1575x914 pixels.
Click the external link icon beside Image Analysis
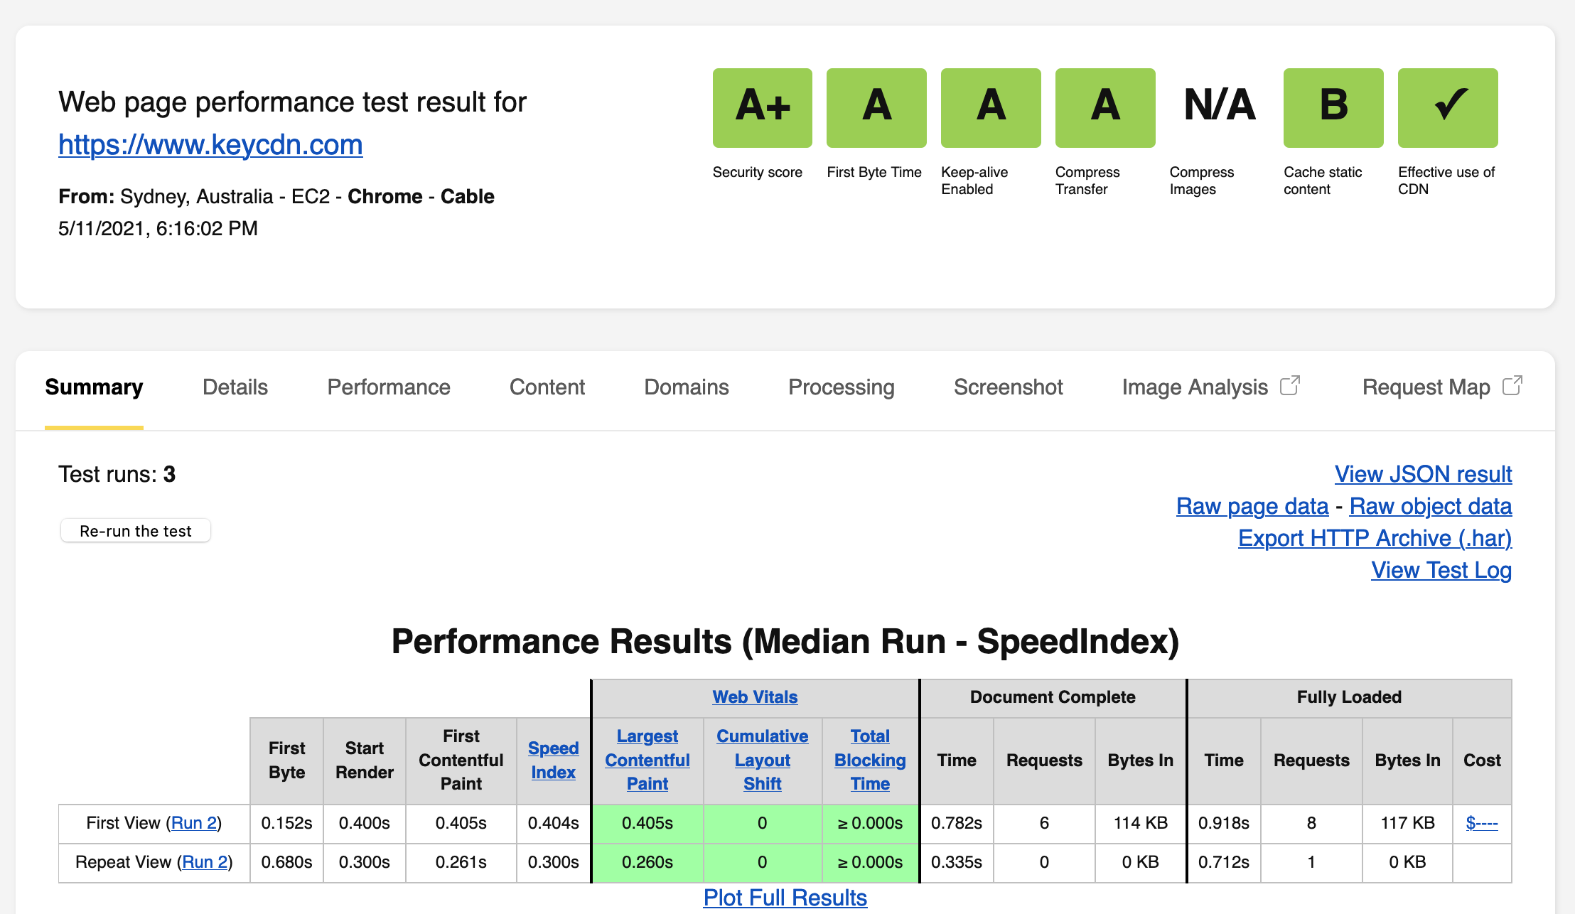click(x=1290, y=385)
